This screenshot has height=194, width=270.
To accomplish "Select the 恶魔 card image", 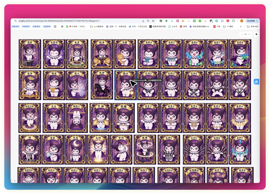I will pyautogui.click(x=123, y=118).
